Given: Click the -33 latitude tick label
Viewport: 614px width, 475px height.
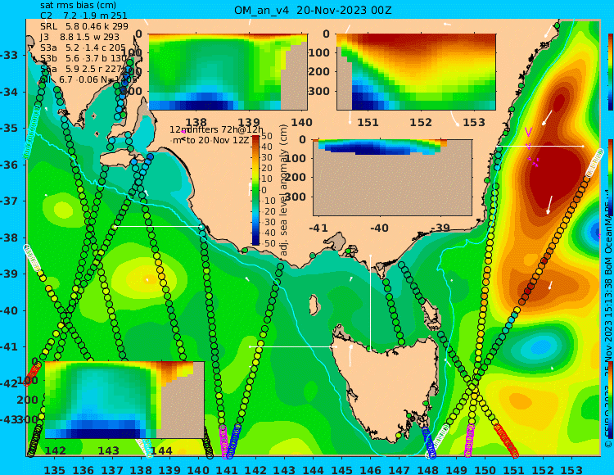Looking at the screenshot, I should pyautogui.click(x=9, y=55).
